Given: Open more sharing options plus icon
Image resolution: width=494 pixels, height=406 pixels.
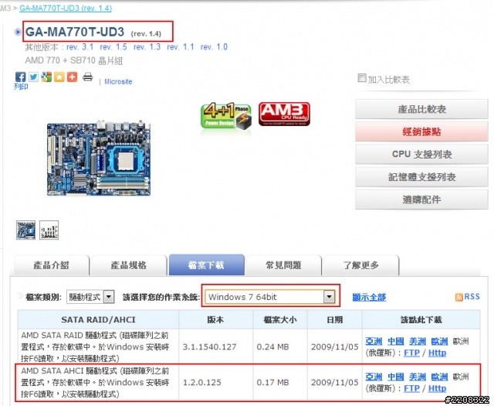Looking at the screenshot, I should pos(72,77).
